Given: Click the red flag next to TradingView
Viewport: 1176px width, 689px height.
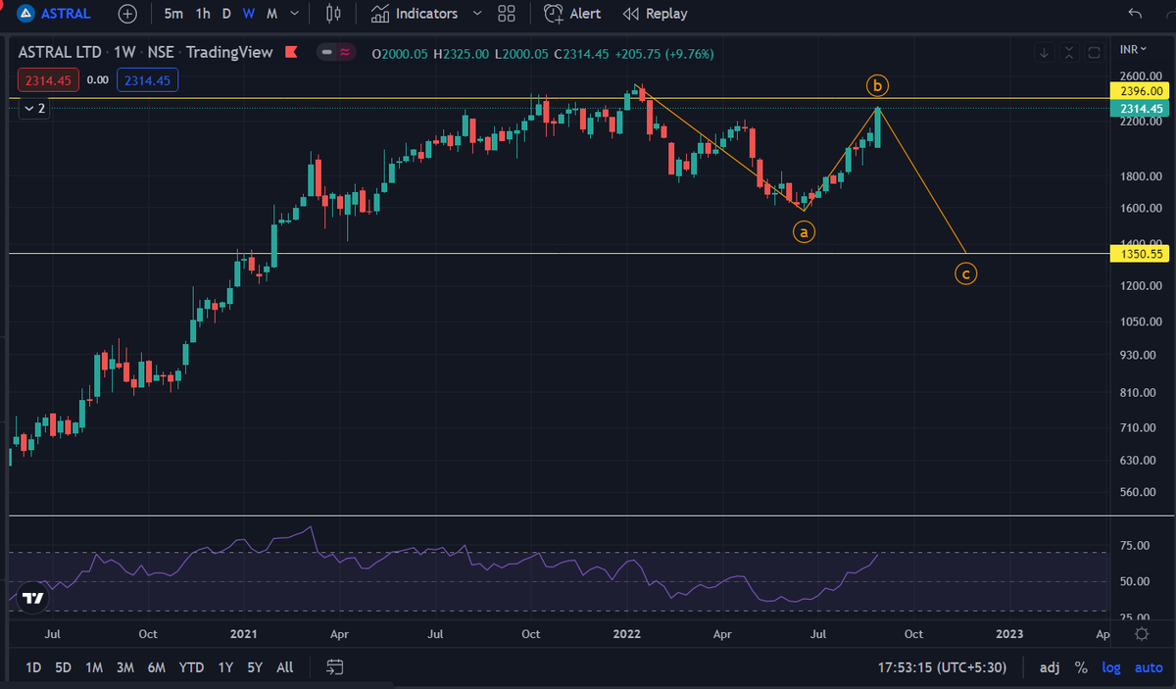Looking at the screenshot, I should click(291, 52).
